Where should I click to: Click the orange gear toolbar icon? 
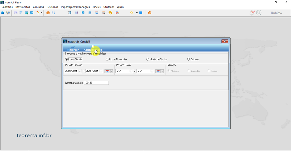tap(48, 13)
